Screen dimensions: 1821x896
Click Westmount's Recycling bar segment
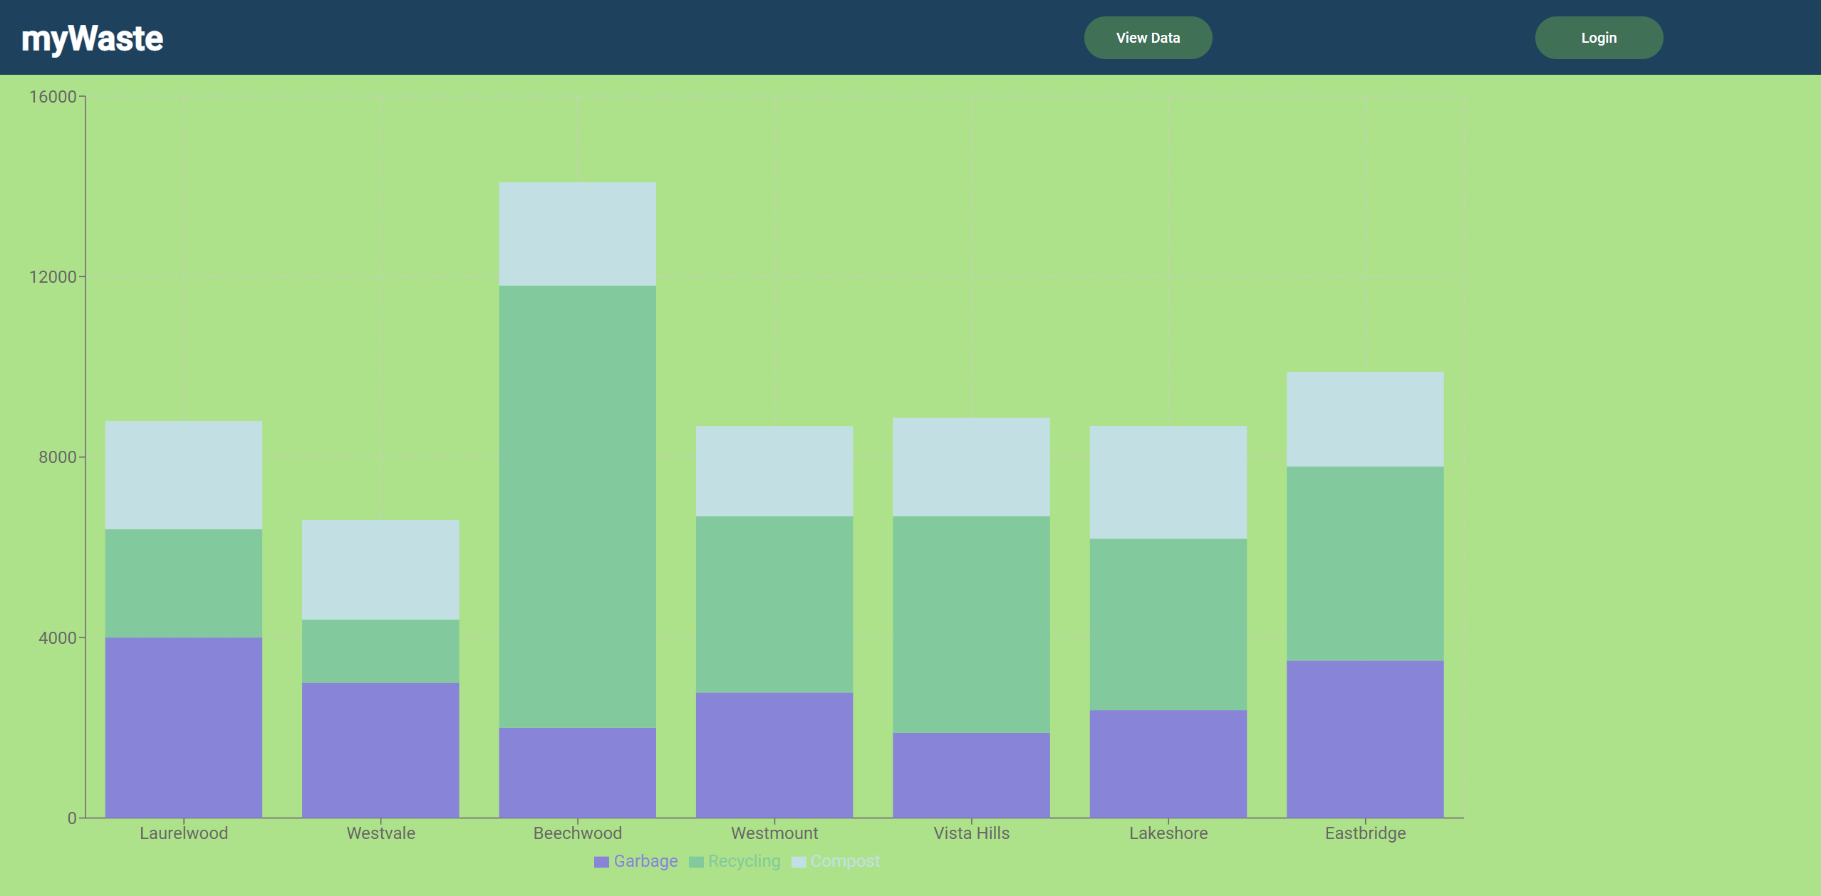point(774,604)
